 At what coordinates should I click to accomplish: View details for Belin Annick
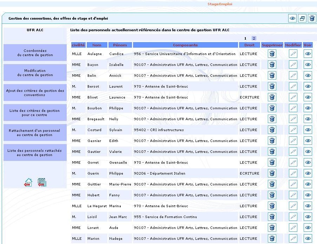308,75
